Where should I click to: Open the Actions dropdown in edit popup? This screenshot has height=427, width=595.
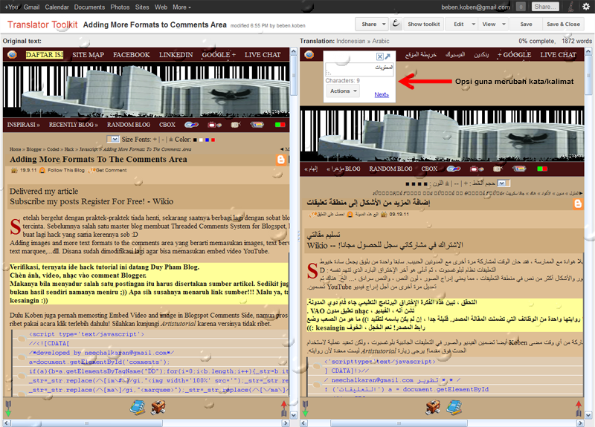[x=343, y=91]
